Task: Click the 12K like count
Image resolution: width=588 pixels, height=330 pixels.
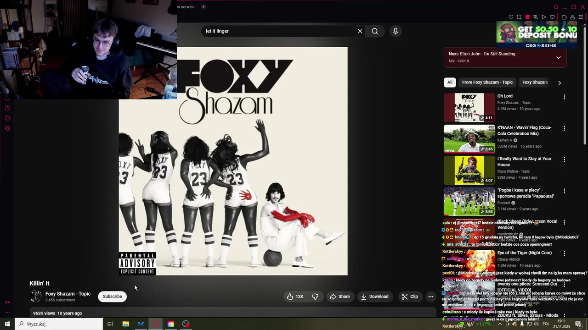Action: (x=300, y=297)
